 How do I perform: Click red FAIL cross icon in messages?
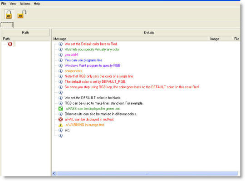(60, 119)
